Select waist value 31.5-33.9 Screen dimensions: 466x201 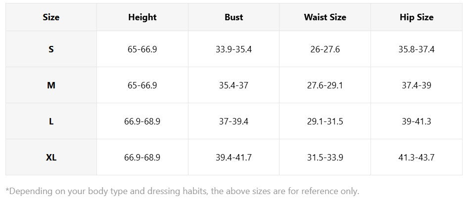(x=325, y=158)
